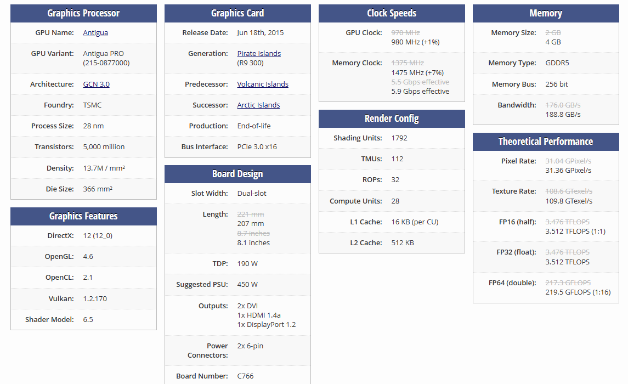Select the Vulkan 1.2.170 value
Viewport: 628px width, 384px height.
pos(95,299)
